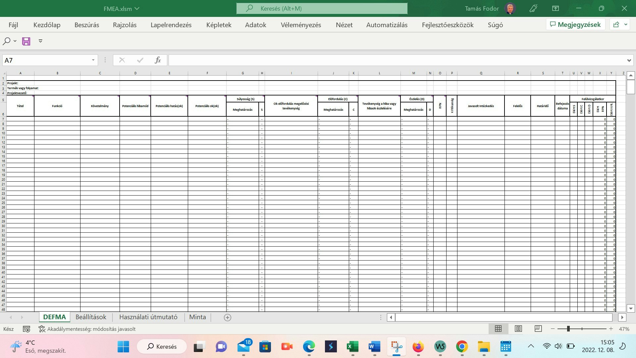
Task: Save the workbook from the Quick Access toolbar
Action: (x=26, y=41)
